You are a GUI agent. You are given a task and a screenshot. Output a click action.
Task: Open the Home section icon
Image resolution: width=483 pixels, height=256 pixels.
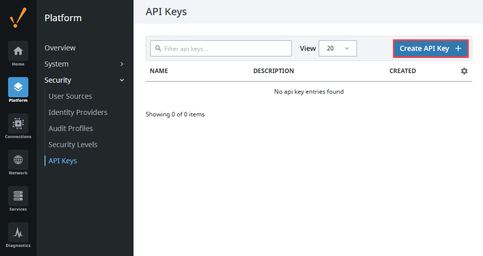(18, 51)
